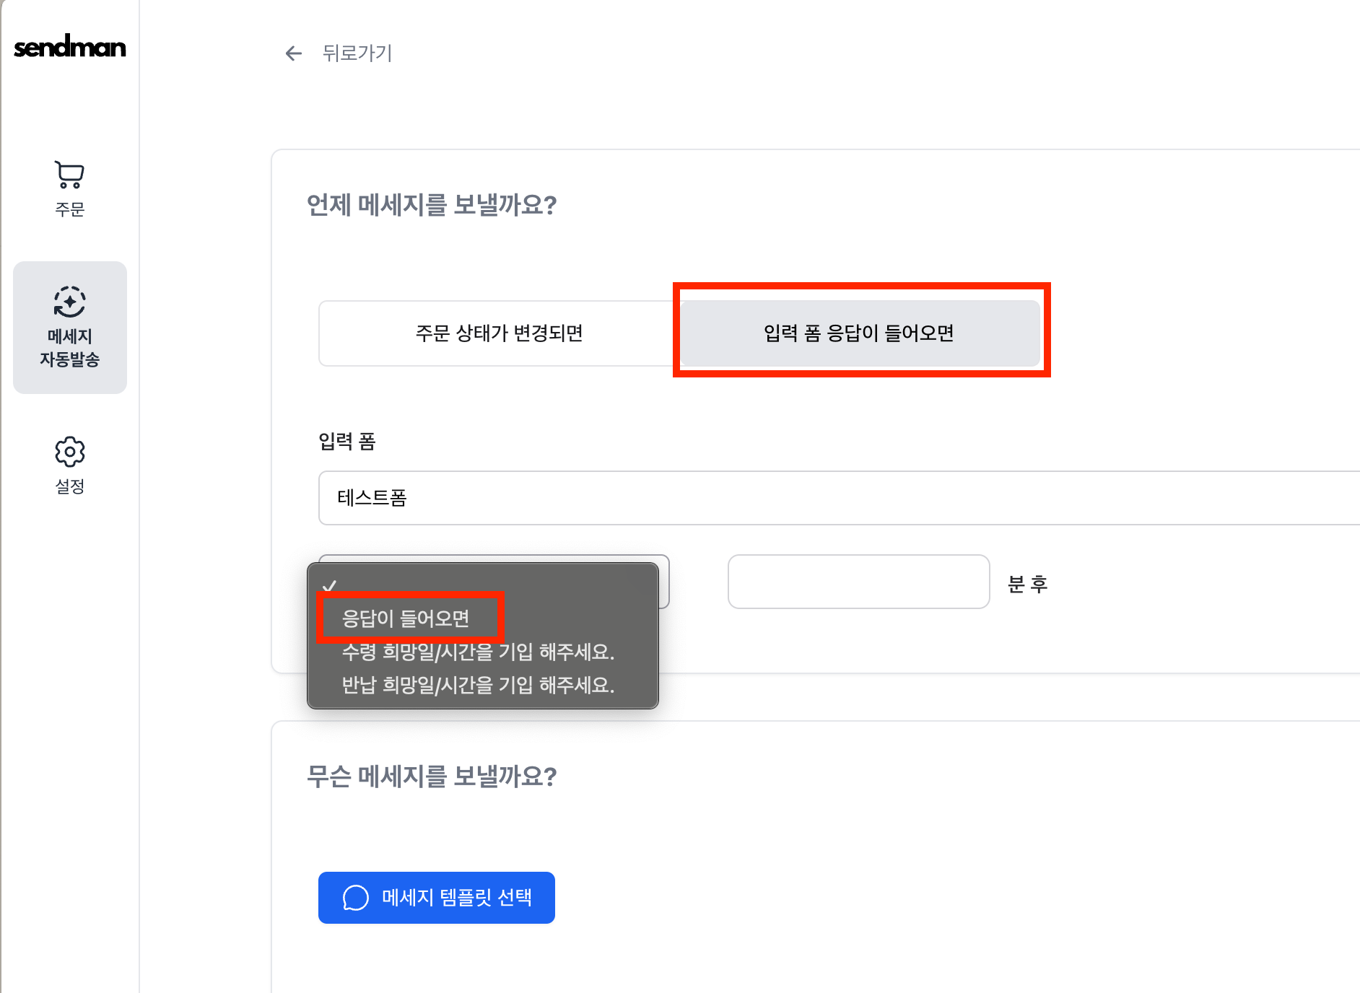
Task: Go to the 주문 menu label
Action: [70, 209]
